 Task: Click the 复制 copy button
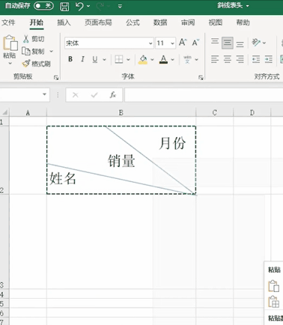point(34,51)
